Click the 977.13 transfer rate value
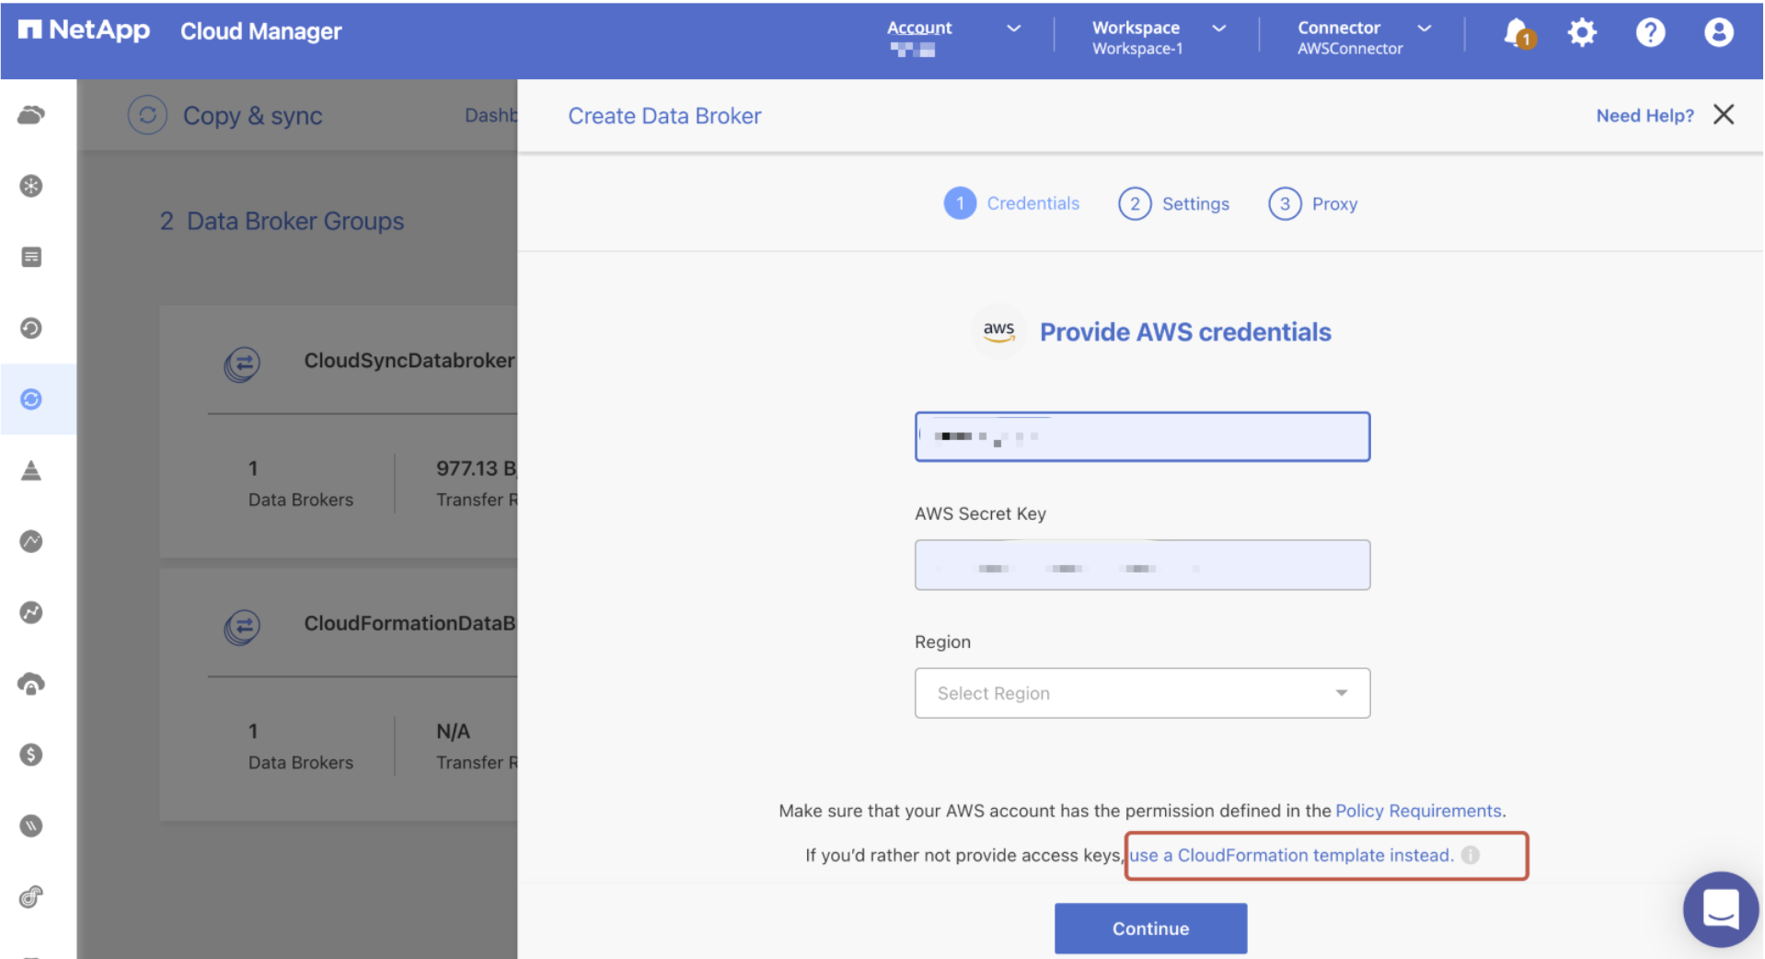The image size is (1765, 959). tap(477, 468)
